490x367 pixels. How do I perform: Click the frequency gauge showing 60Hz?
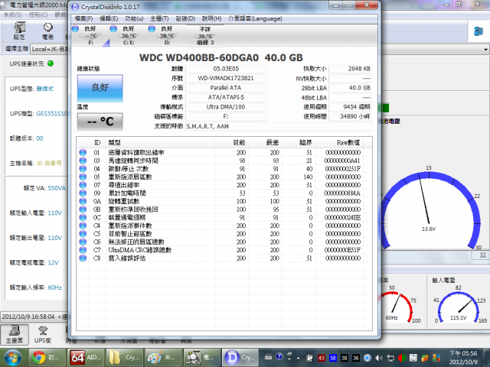(397, 307)
